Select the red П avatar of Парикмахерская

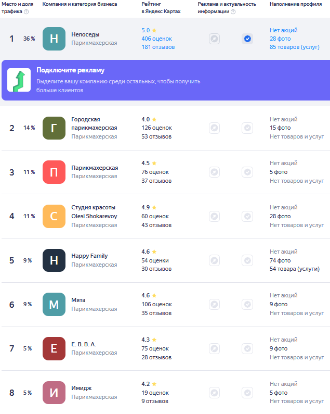pos(54,172)
